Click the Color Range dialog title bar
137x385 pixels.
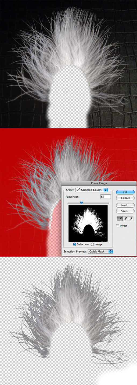[x=99, y=183]
